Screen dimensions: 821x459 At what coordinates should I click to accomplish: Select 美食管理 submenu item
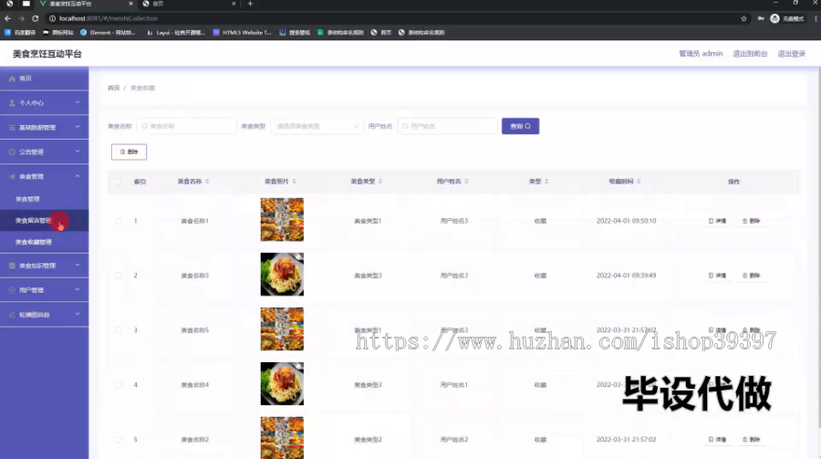click(x=44, y=199)
